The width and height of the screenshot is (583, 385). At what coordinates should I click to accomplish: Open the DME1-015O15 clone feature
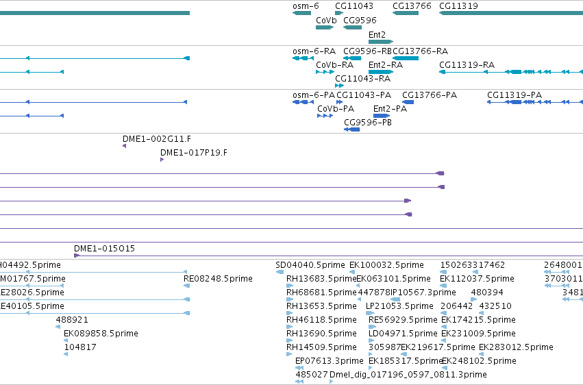pos(328,256)
